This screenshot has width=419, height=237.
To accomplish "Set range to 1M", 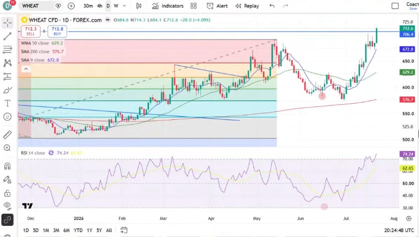I will point(46,231).
